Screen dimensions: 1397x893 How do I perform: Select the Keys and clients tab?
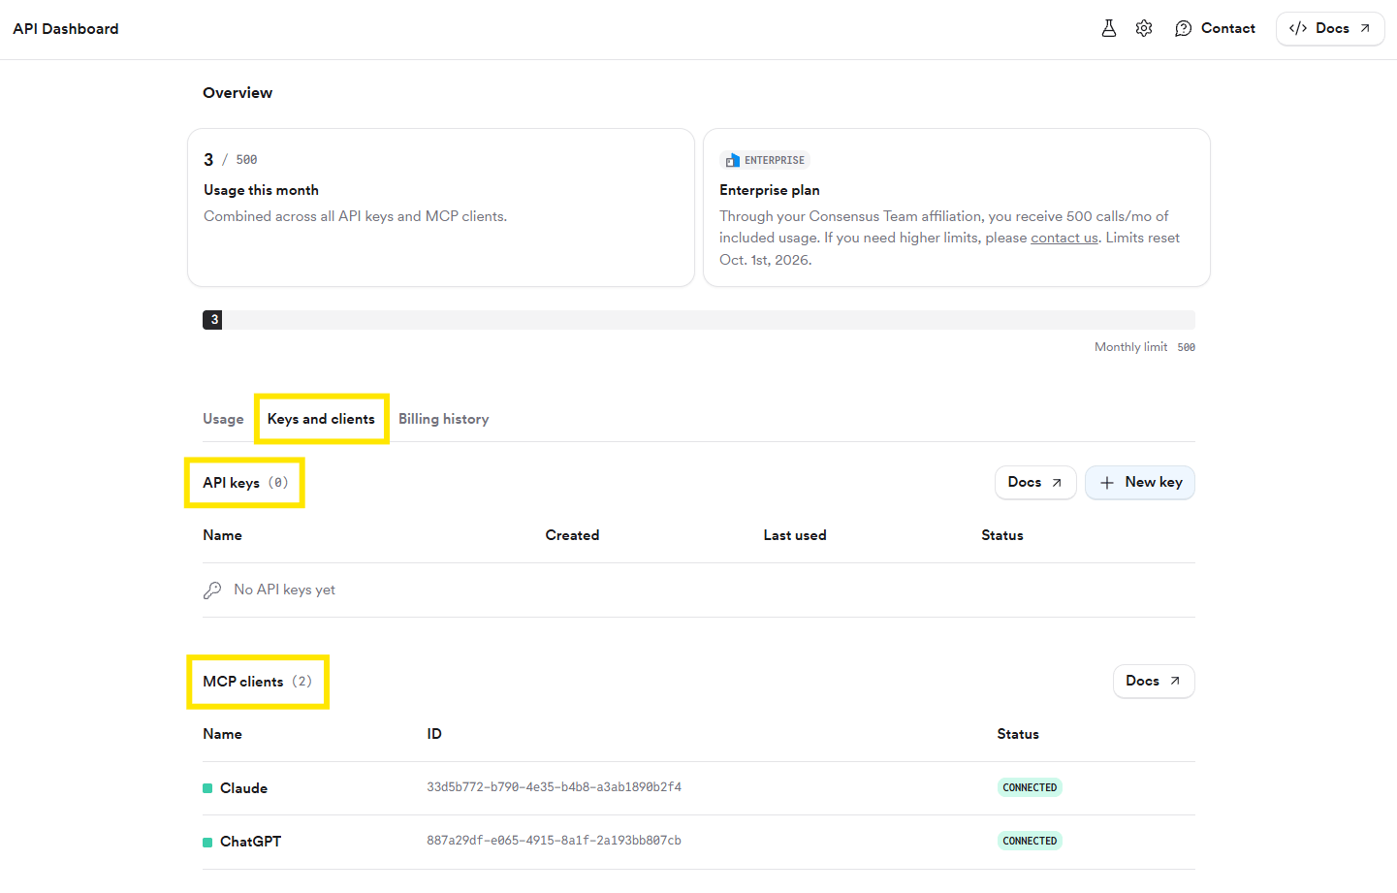(x=321, y=419)
